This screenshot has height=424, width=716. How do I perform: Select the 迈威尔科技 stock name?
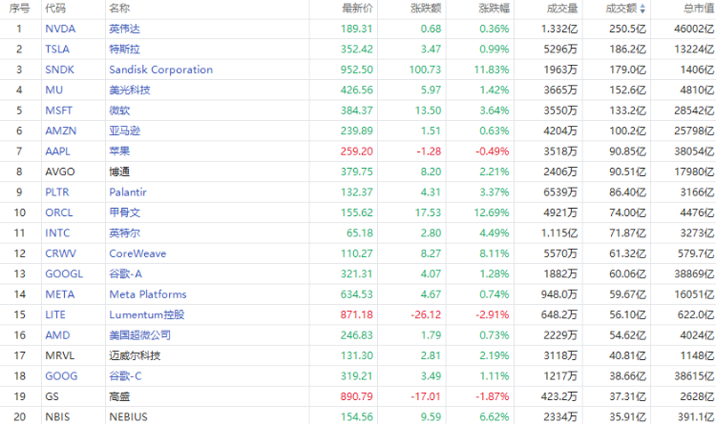[x=135, y=355]
